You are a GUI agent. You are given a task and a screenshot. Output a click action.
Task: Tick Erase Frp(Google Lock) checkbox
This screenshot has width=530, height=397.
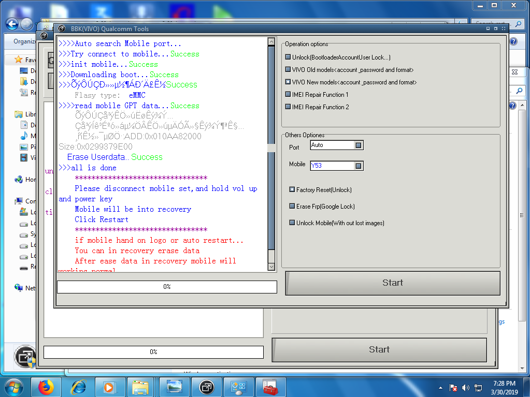coord(292,207)
